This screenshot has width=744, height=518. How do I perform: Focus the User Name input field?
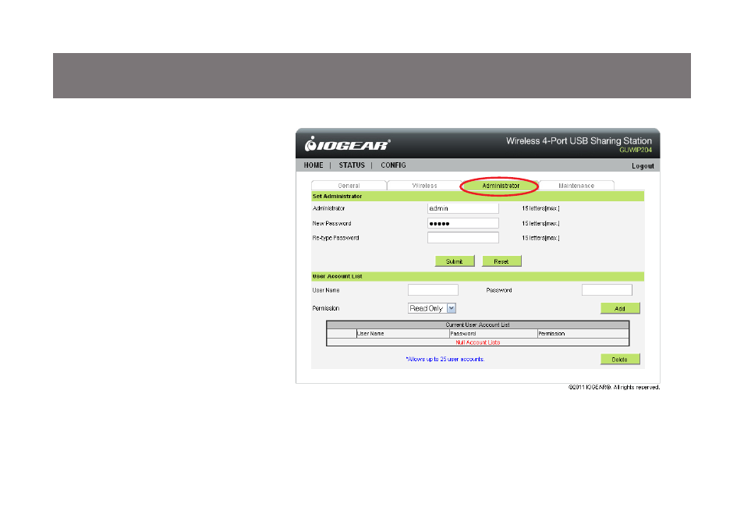[433, 290]
